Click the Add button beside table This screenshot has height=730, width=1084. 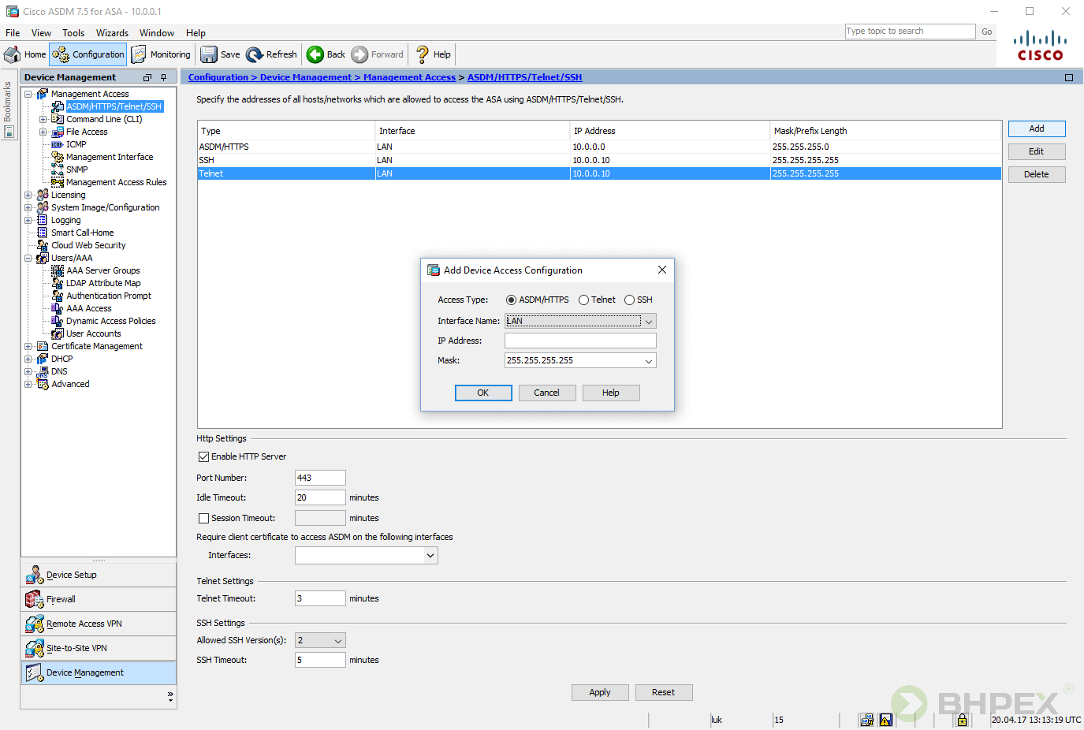pyautogui.click(x=1037, y=128)
